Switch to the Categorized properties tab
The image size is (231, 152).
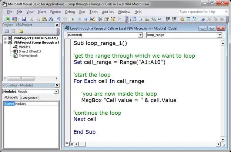pyautogui.click(x=29, y=98)
